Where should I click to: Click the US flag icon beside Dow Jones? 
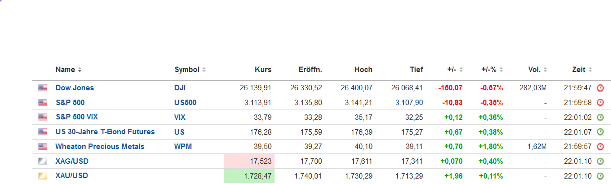pos(43,88)
